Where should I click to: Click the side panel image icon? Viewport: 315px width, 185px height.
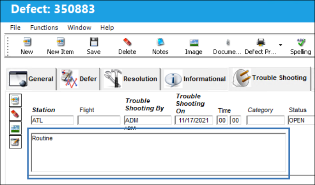[x=15, y=128]
